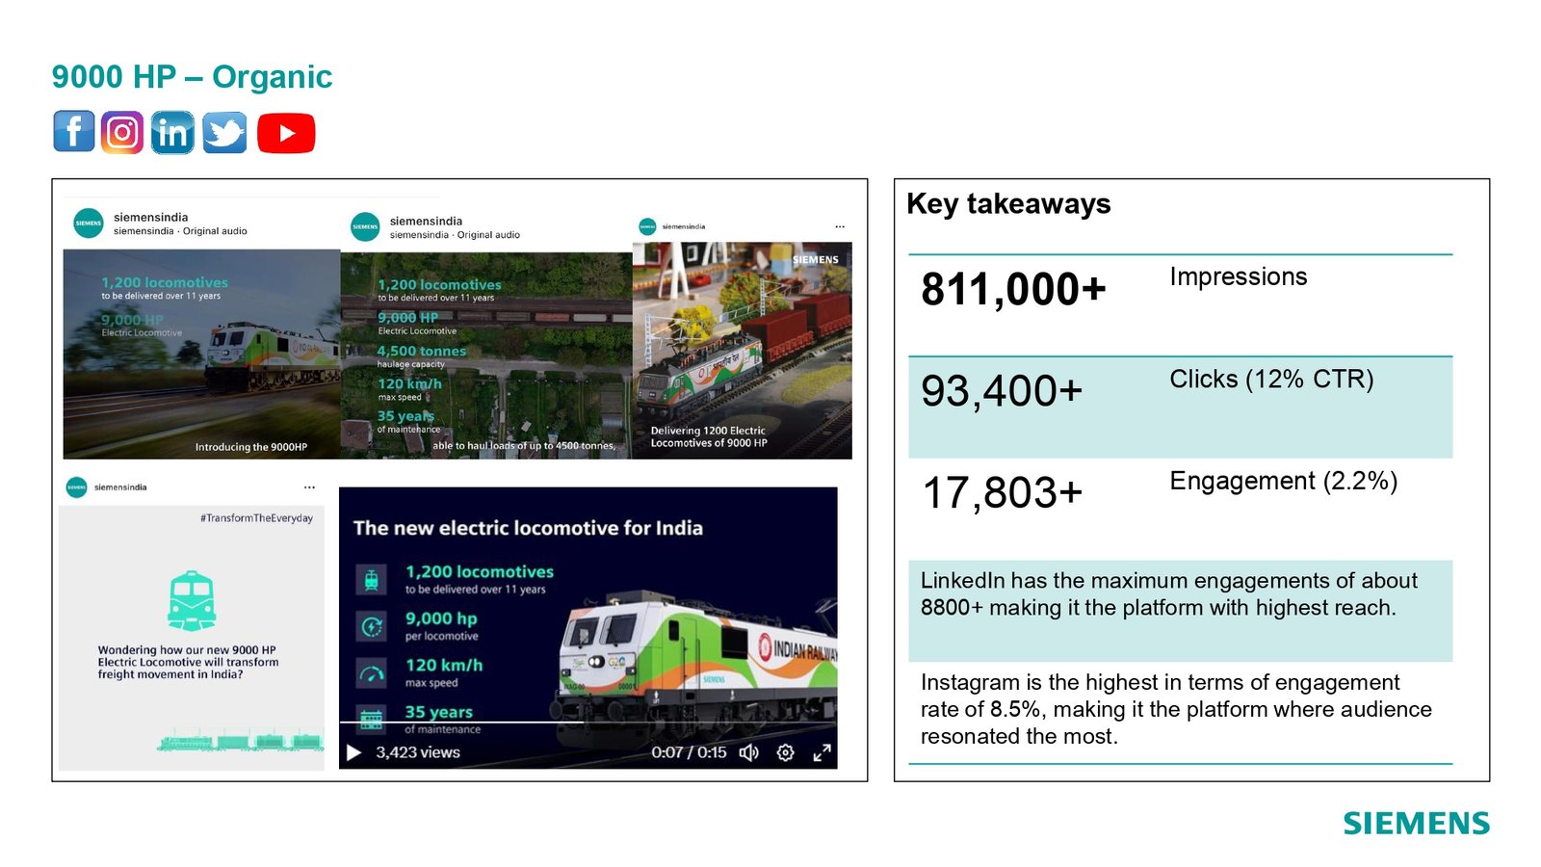Open three-dot menu on model train post
Viewport: 1541px width, 867px height.
pyautogui.click(x=840, y=226)
